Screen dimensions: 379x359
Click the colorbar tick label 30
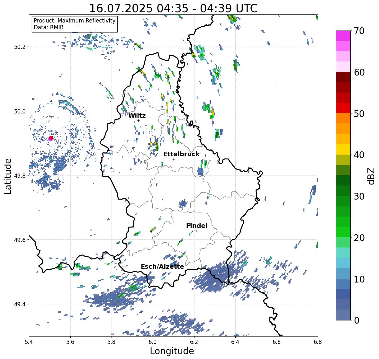point(359,196)
